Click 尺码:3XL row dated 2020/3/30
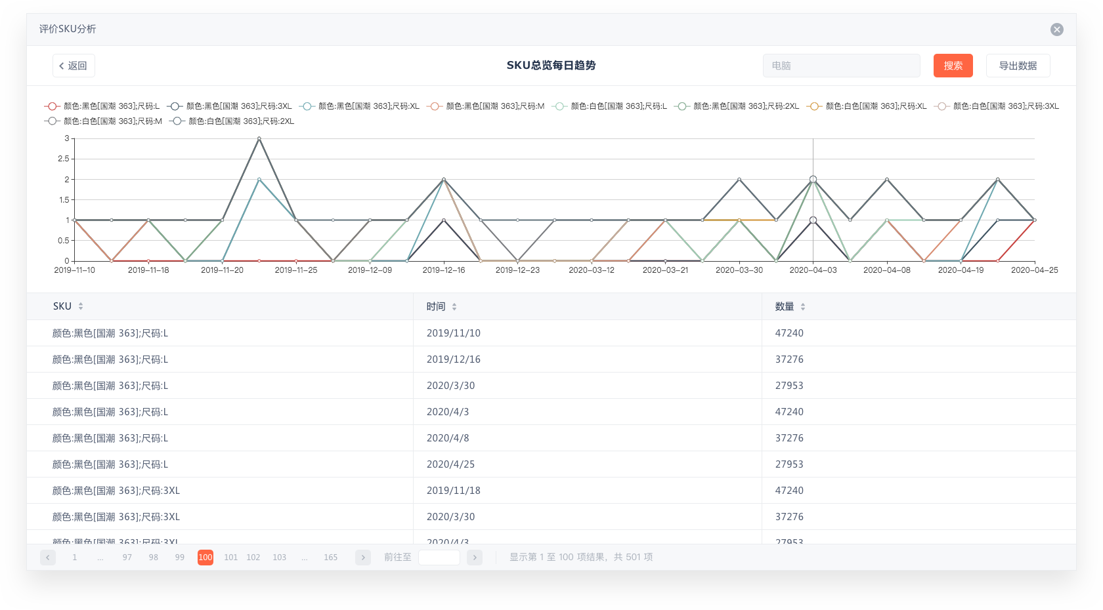This screenshot has height=610, width=1103. pos(551,517)
